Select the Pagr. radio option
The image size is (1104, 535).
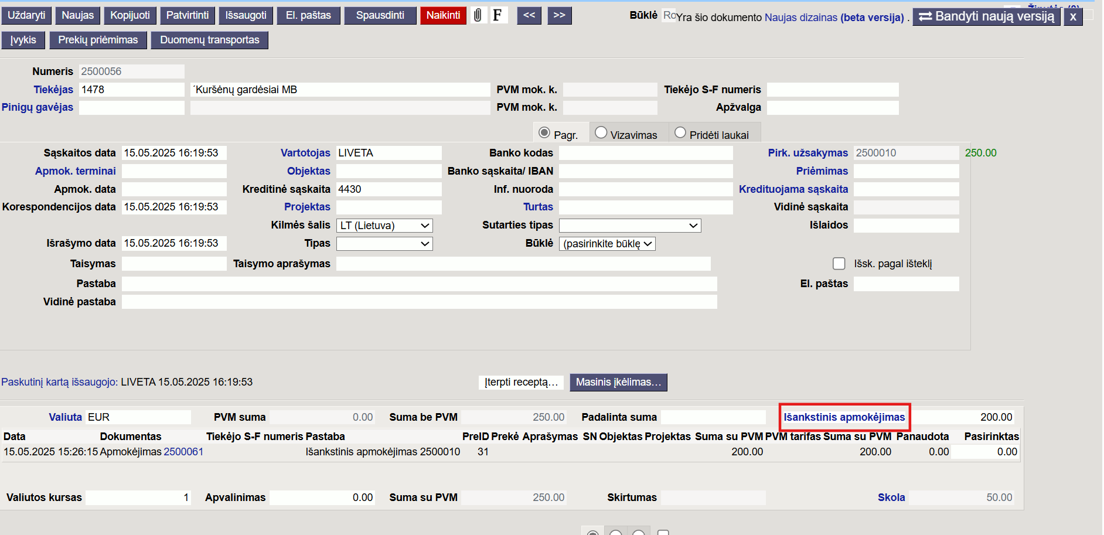544,133
